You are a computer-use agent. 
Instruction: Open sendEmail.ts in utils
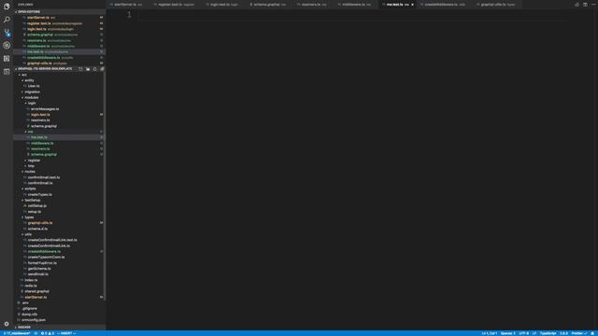click(x=37, y=274)
